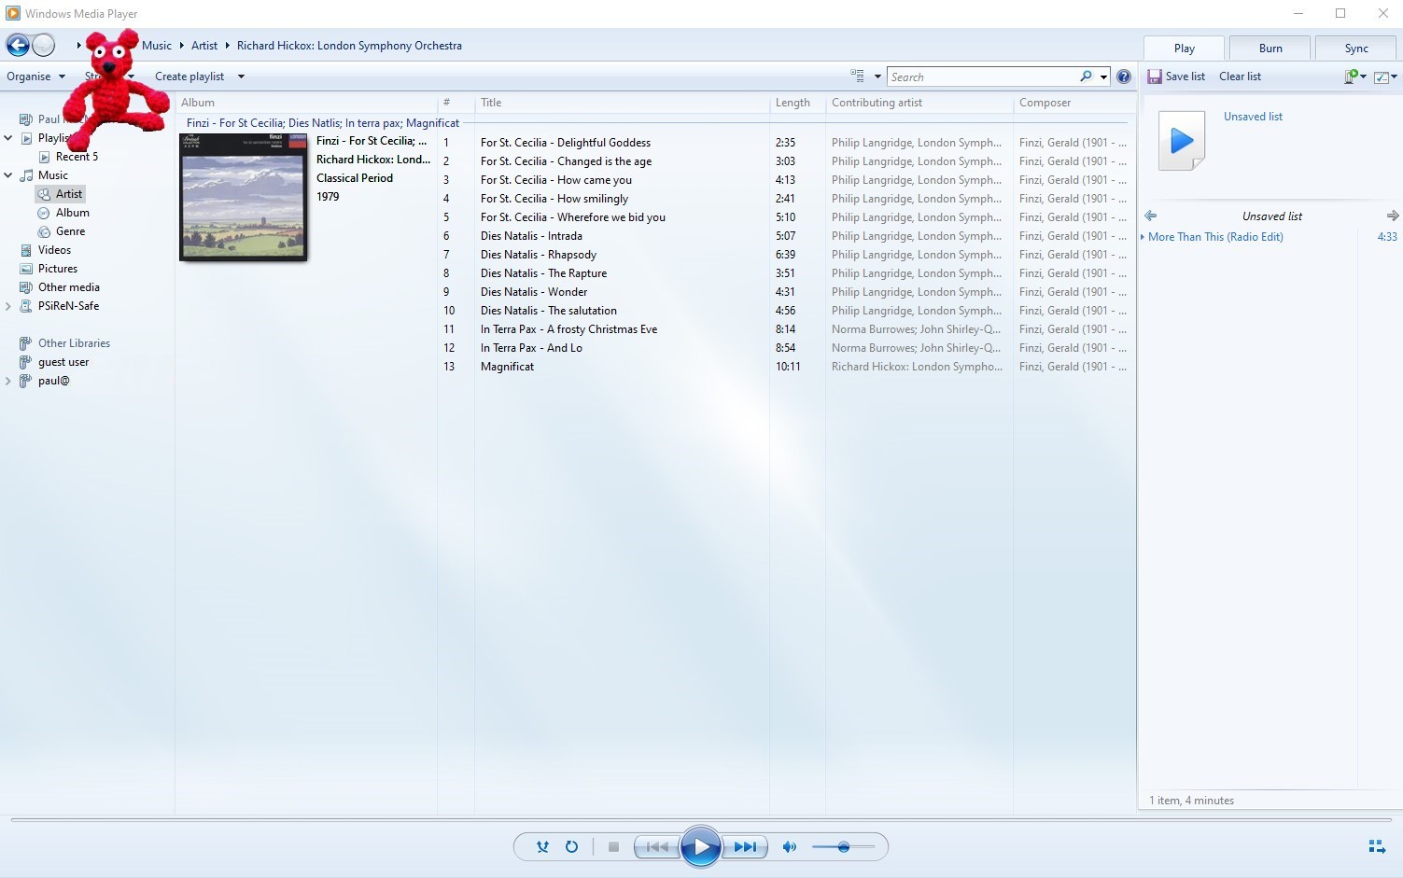The height and width of the screenshot is (878, 1403).
Task: Switch to the Sync tab
Action: (1356, 49)
